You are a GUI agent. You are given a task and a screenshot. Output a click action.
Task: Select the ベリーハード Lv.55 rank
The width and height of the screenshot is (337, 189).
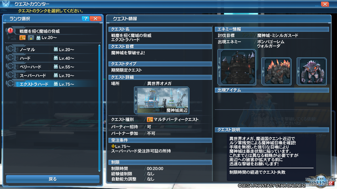[x=52, y=67]
